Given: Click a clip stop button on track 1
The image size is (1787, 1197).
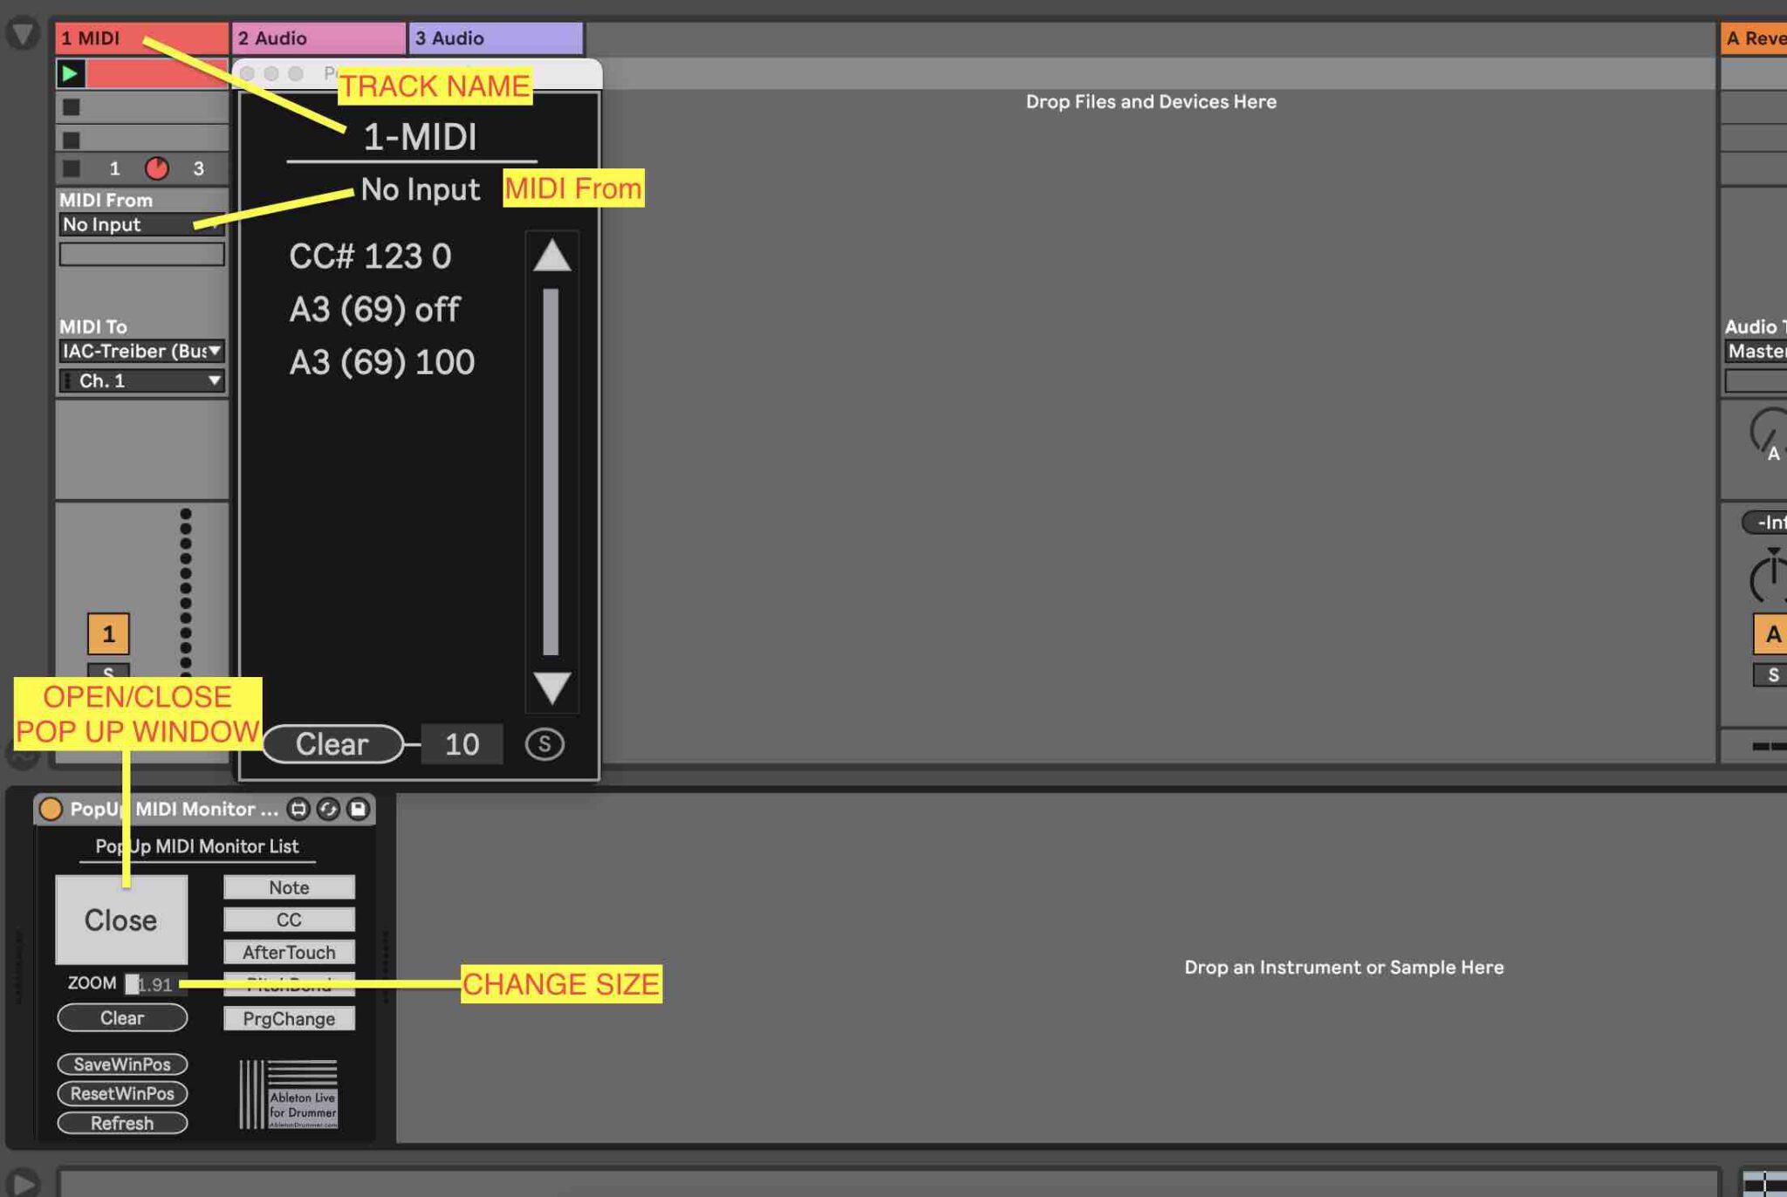Looking at the screenshot, I should pyautogui.click(x=73, y=107).
